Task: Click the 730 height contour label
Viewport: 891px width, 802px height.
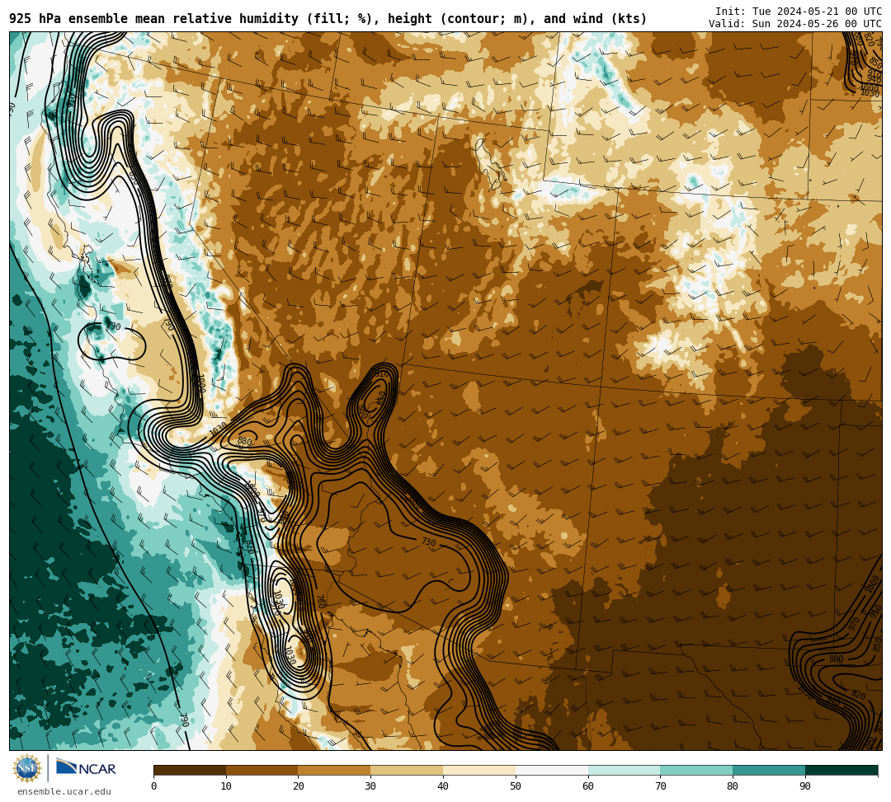Action: (x=429, y=542)
